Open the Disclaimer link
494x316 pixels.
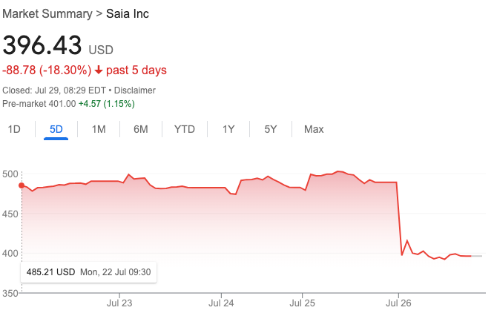pyautogui.click(x=134, y=90)
